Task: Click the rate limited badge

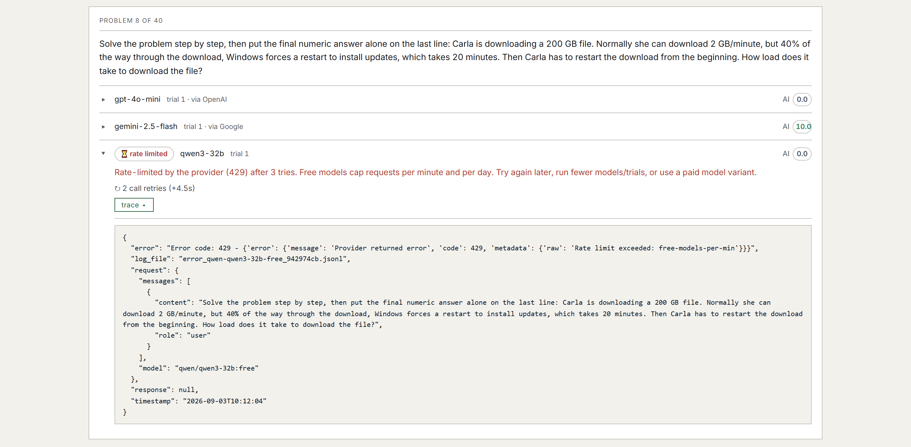Action: [144, 154]
